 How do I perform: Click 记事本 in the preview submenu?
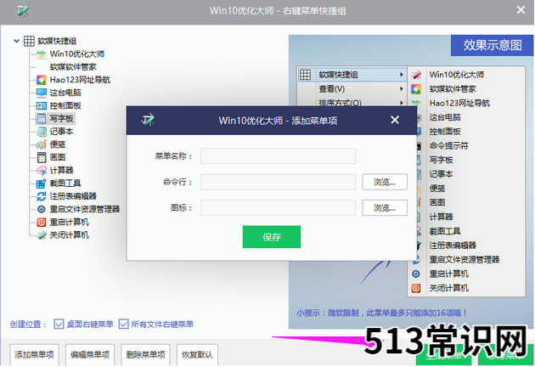[x=442, y=174]
